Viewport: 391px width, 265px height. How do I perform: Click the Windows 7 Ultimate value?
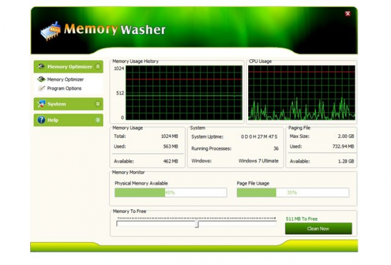pos(259,161)
